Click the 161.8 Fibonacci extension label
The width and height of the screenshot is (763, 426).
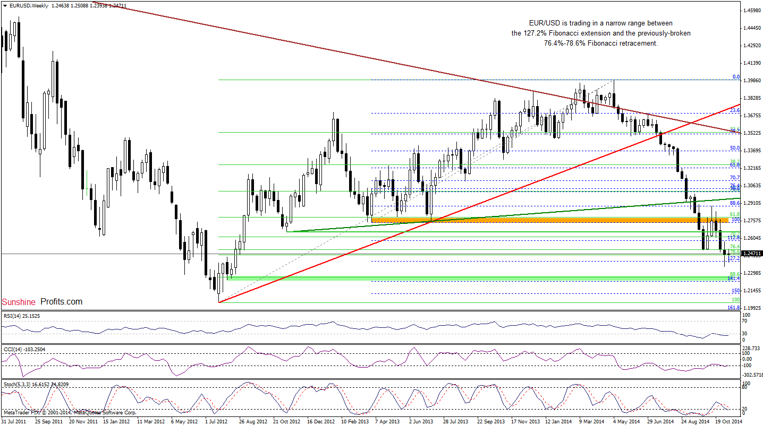point(734,307)
